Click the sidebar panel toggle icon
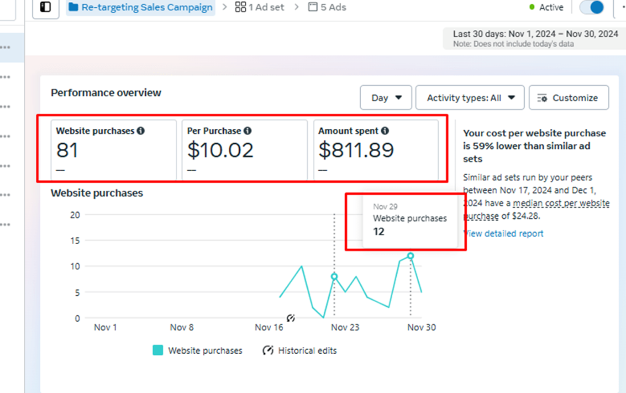This screenshot has height=393, width=626. (x=45, y=7)
